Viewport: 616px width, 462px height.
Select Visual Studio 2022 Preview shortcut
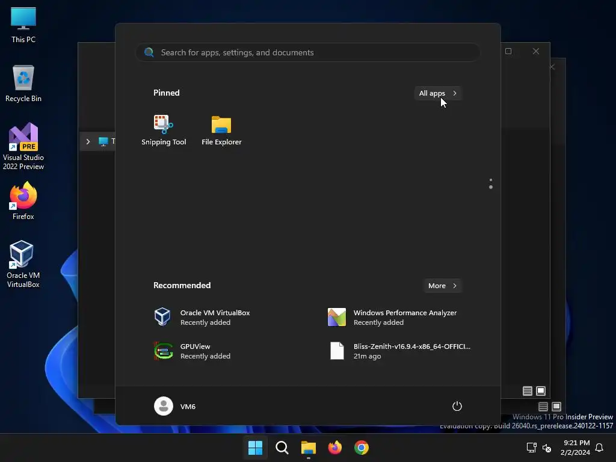[x=23, y=146]
